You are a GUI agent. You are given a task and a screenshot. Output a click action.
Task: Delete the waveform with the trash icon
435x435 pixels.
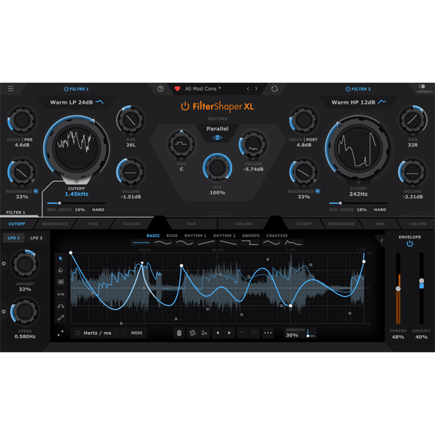(179, 333)
